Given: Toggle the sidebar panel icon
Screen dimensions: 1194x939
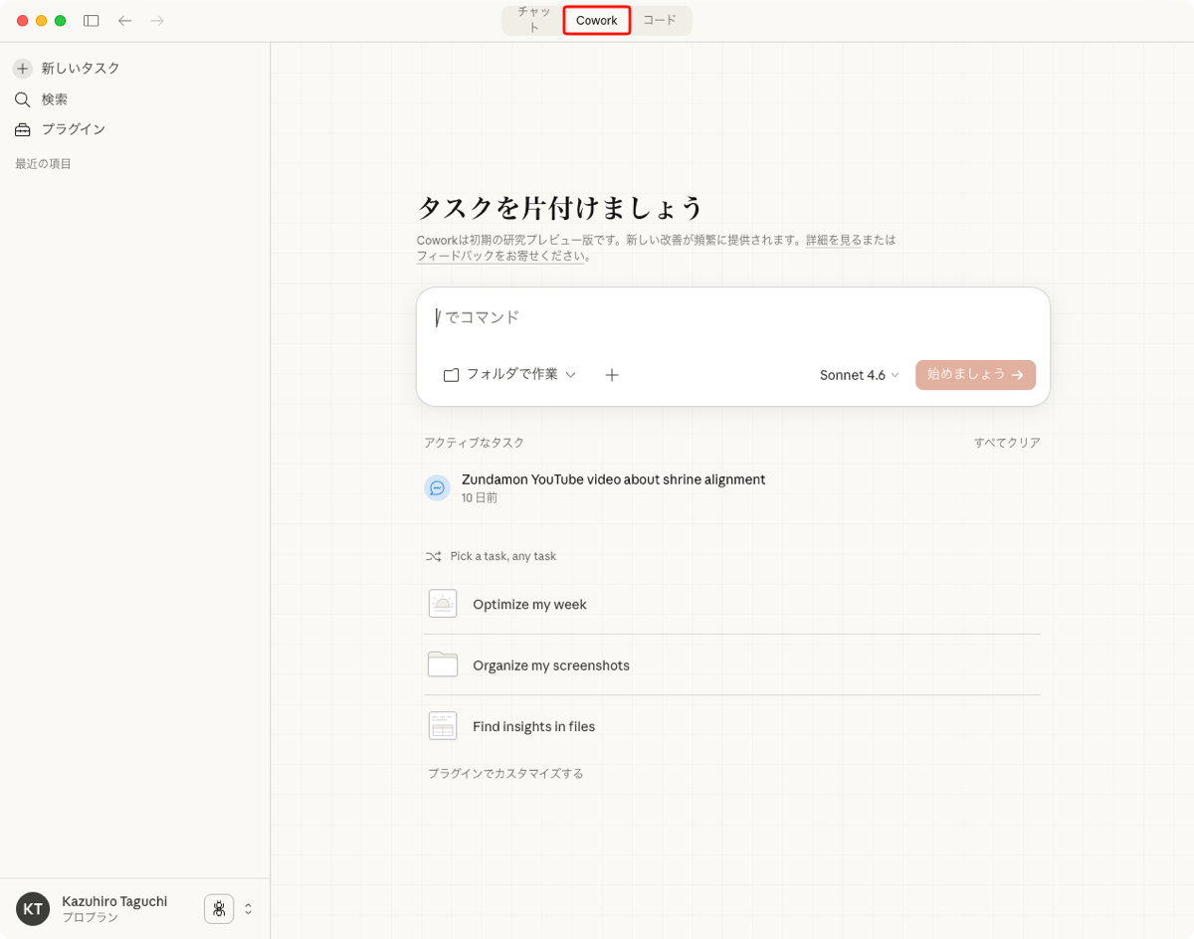Looking at the screenshot, I should point(92,20).
